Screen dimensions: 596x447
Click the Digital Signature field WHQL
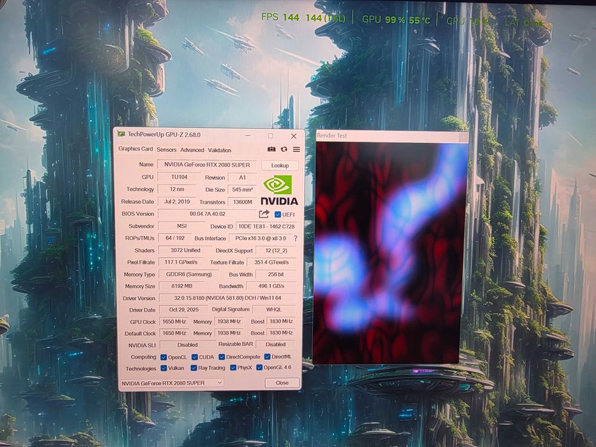(273, 310)
